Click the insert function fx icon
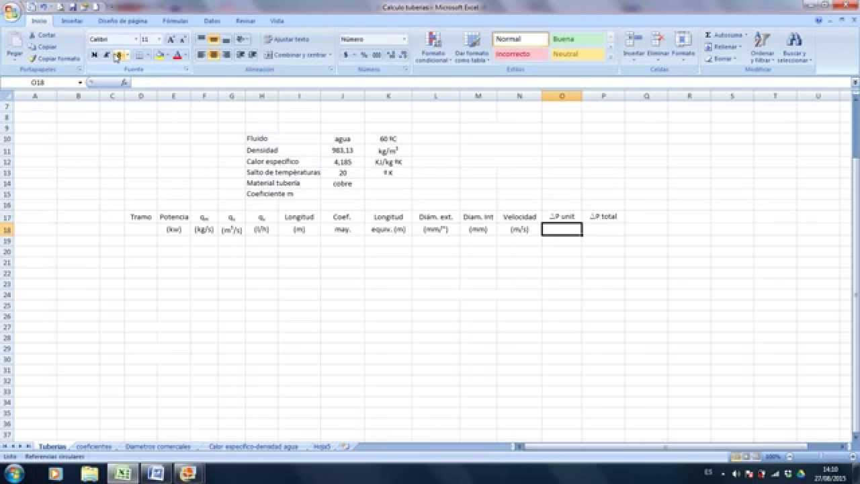The image size is (860, 484). (124, 83)
